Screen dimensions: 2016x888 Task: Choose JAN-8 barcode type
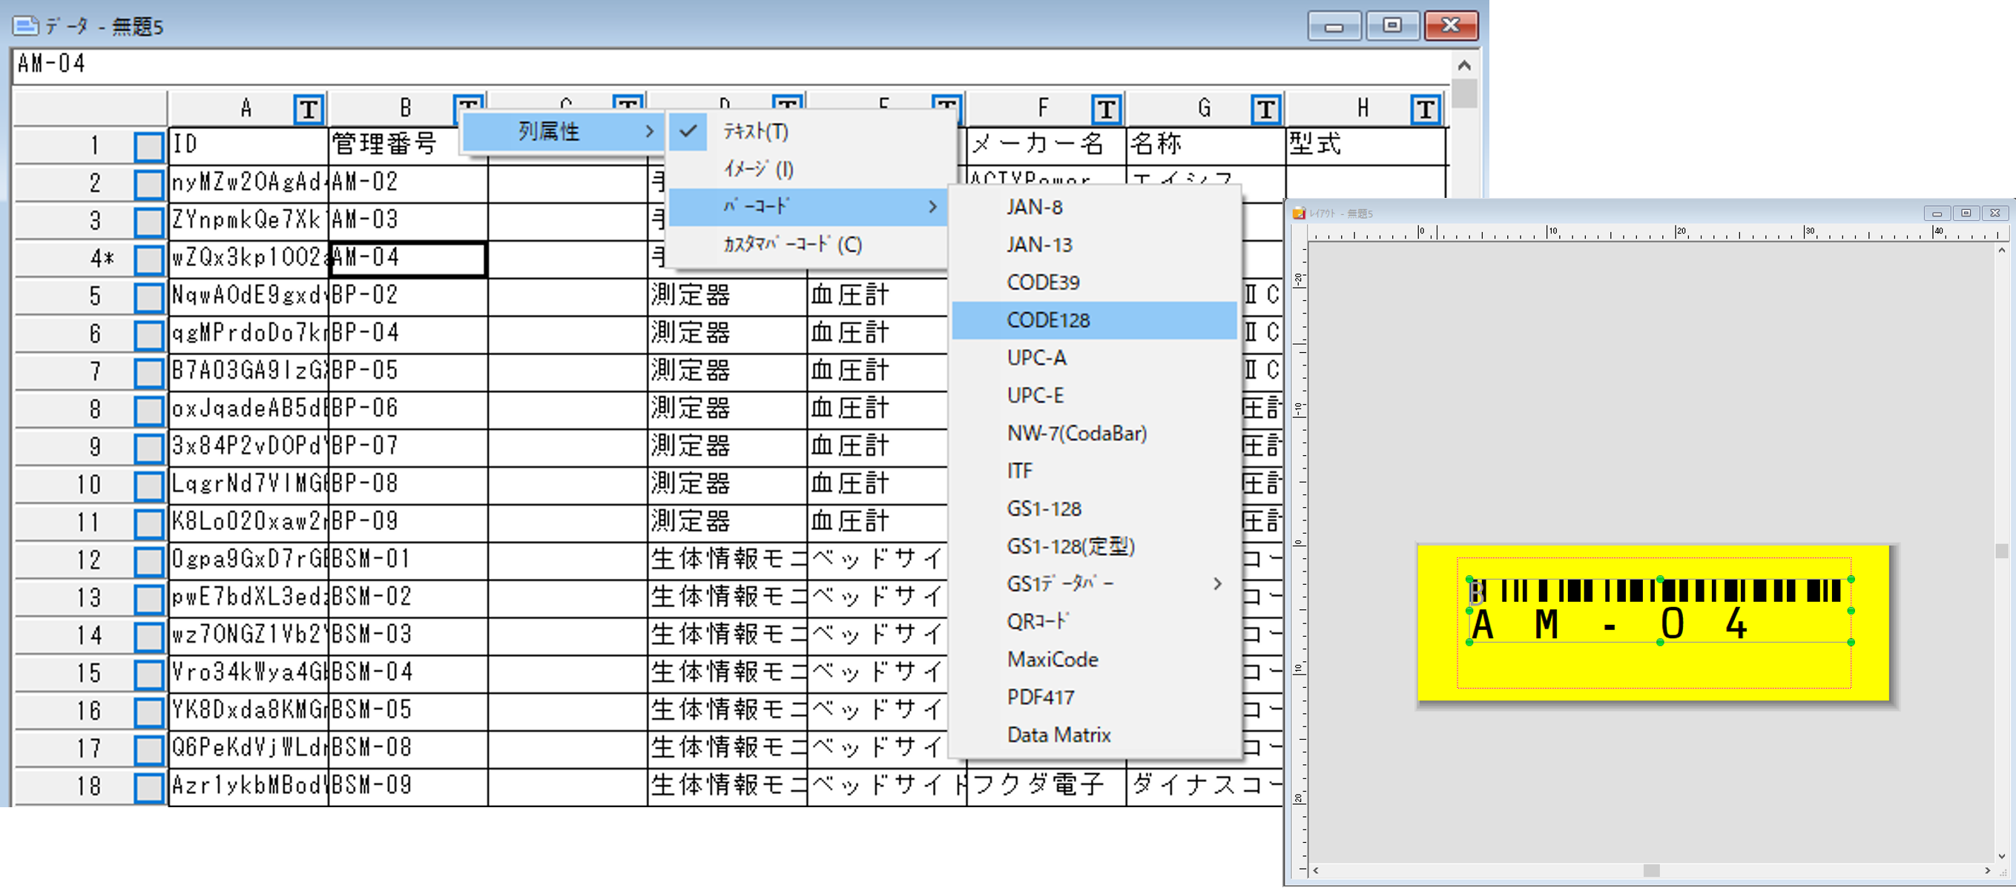1094,207
